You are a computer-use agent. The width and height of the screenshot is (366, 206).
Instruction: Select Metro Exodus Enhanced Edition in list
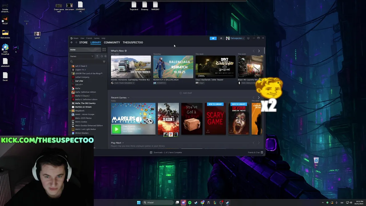click(89, 126)
